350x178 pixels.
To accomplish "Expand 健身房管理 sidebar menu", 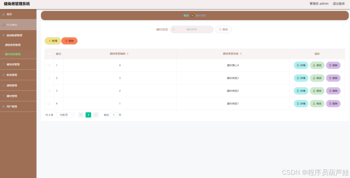I will [18, 64].
